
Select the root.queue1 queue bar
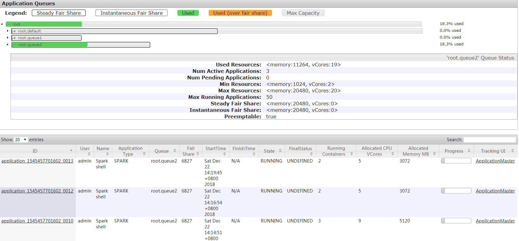[46, 38]
